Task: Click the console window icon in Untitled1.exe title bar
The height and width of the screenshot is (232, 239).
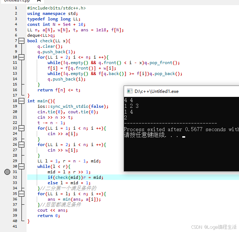Action: point(130,91)
